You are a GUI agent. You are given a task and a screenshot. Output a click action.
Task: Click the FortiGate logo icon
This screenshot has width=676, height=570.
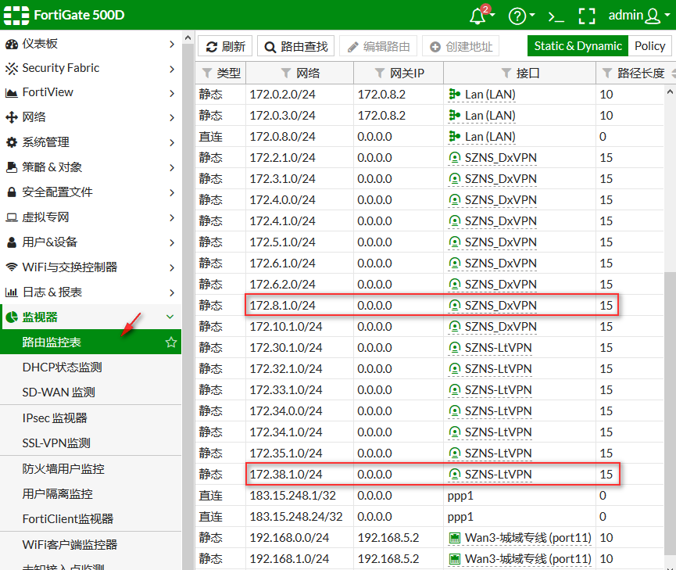coord(16,15)
